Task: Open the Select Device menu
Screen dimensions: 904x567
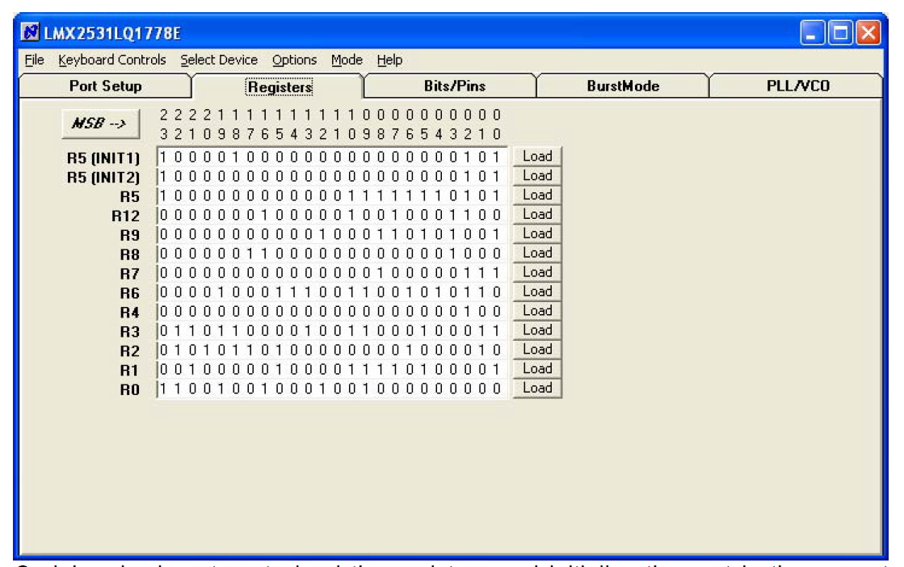Action: (x=218, y=60)
